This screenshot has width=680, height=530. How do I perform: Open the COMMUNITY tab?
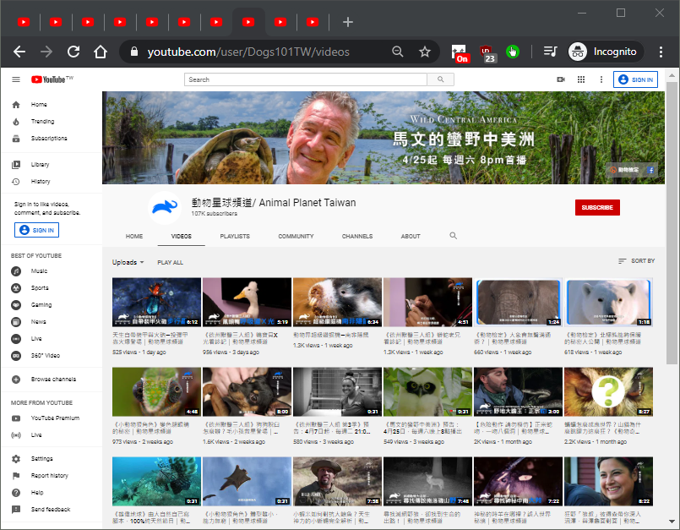[x=296, y=236]
